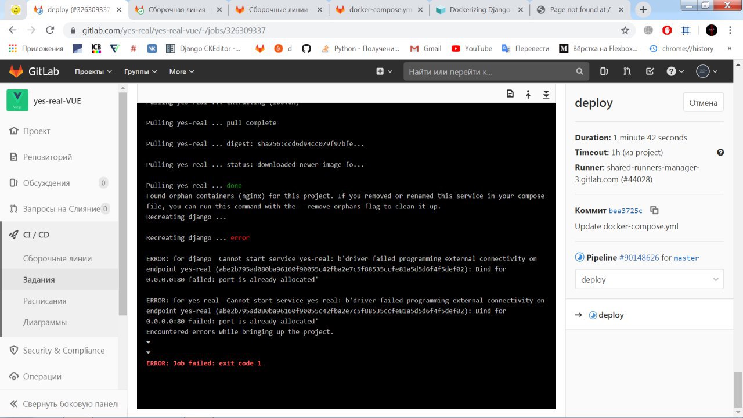Open the Перевести bookmark
The height and width of the screenshot is (418, 743).
point(525,49)
